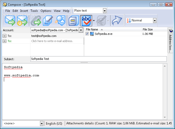Click the message body scroll up arrow
The width and height of the screenshot is (175, 129).
(x=165, y=66)
